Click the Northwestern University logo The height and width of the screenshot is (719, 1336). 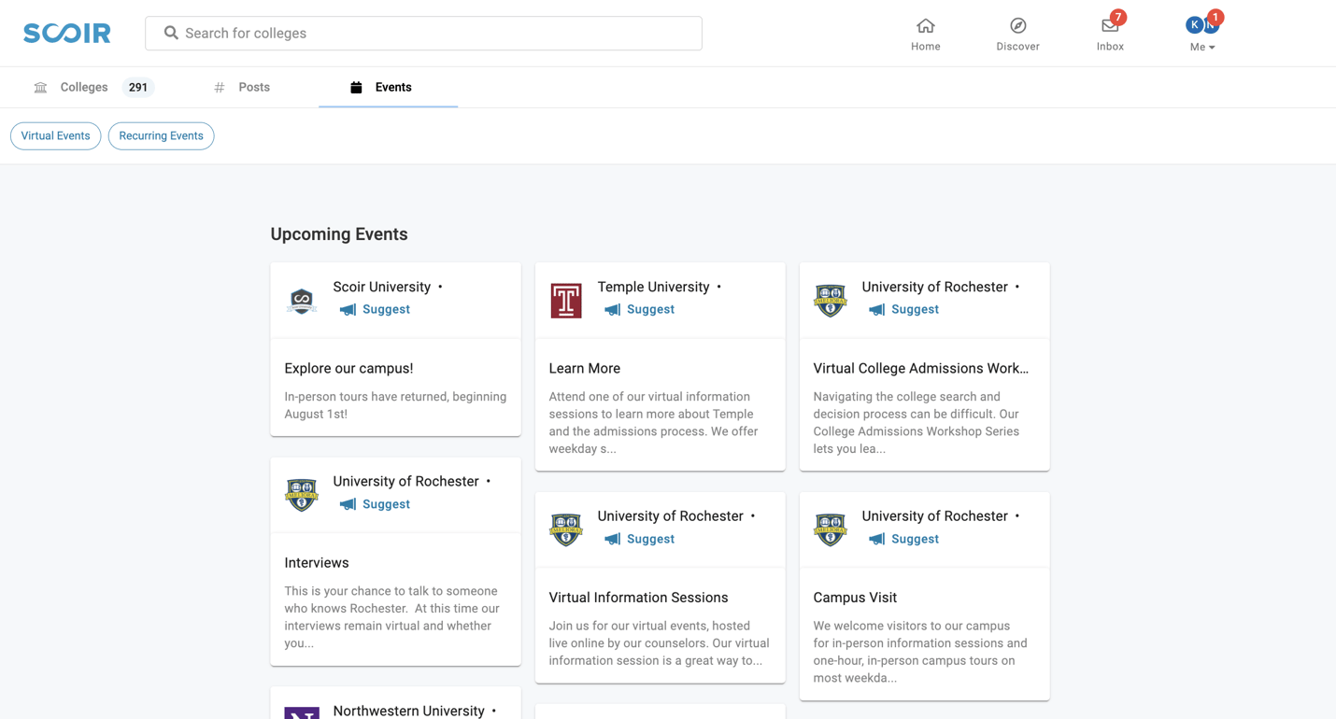(x=301, y=712)
